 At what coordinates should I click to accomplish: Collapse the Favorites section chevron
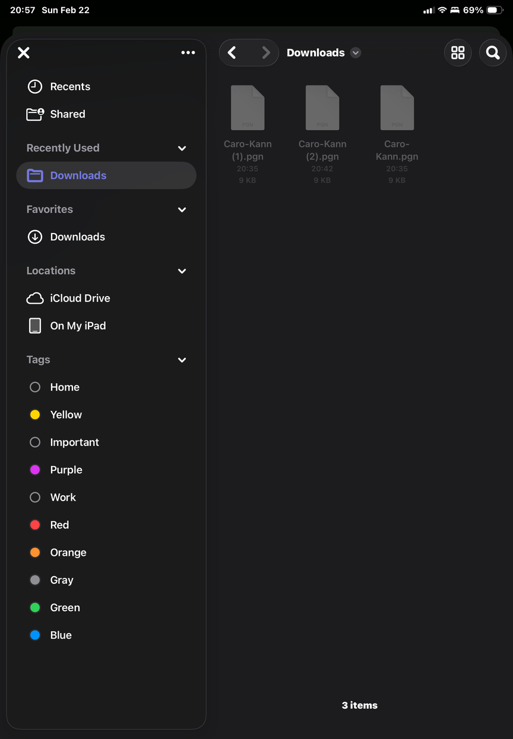182,209
